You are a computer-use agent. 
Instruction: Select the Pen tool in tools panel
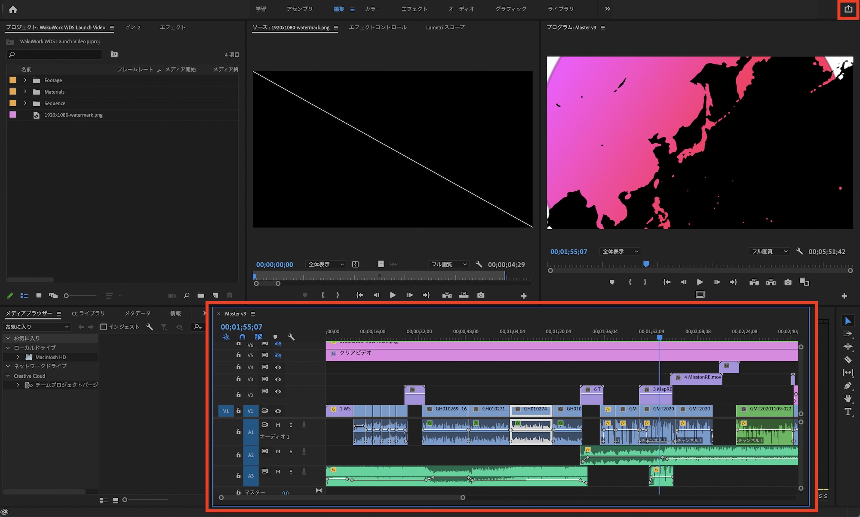coord(848,386)
